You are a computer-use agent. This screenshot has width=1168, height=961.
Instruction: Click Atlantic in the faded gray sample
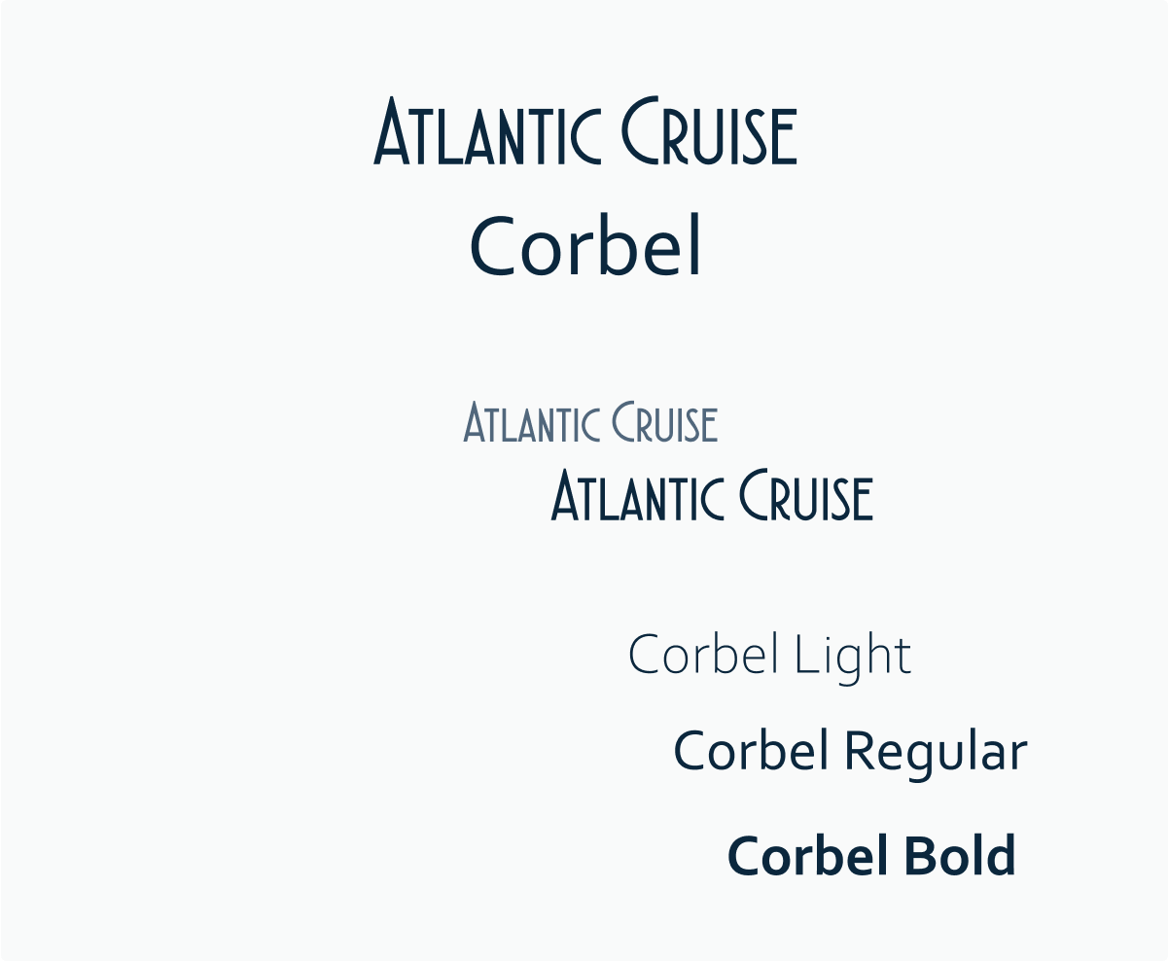click(531, 422)
